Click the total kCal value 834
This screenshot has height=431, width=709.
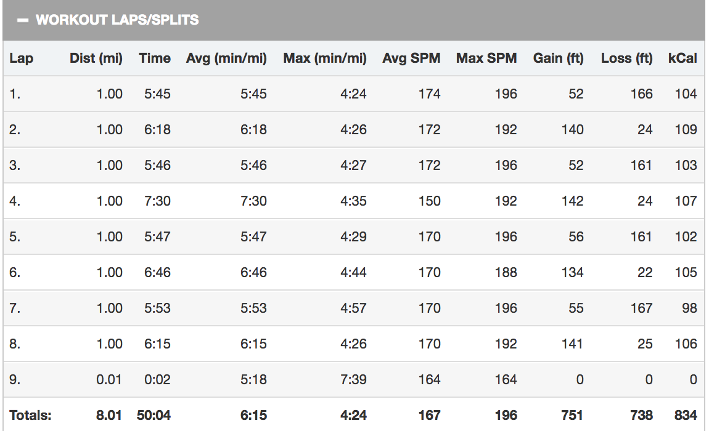click(x=684, y=416)
